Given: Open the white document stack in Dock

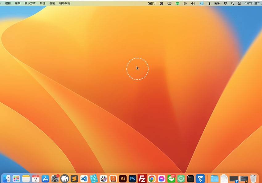Looking at the screenshot, I should (224, 179).
